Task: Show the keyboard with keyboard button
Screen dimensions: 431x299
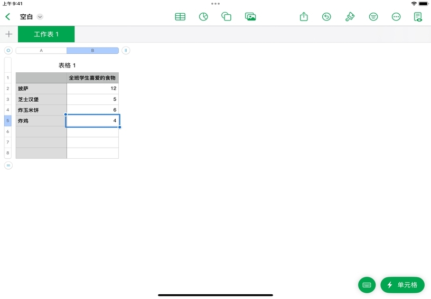Action: (367, 285)
